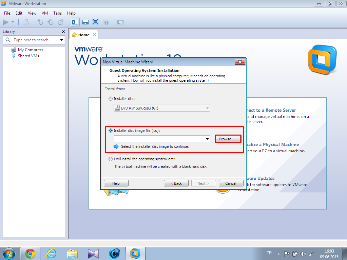
Task: Open the power options arrow beside play
Action: (x=13, y=22)
